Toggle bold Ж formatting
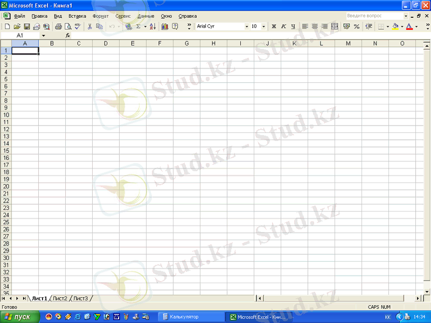The width and height of the screenshot is (431, 323). tap(274, 26)
